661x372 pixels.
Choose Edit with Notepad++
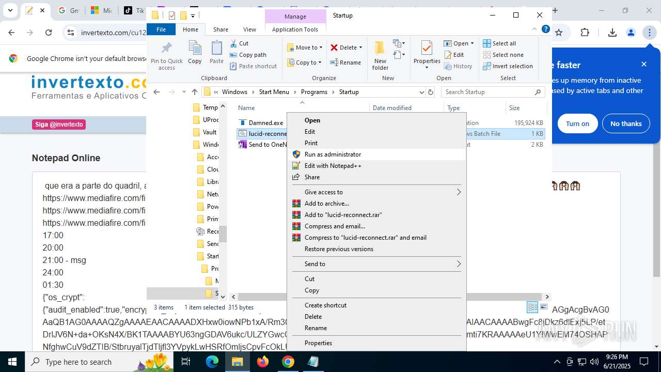[377, 166]
